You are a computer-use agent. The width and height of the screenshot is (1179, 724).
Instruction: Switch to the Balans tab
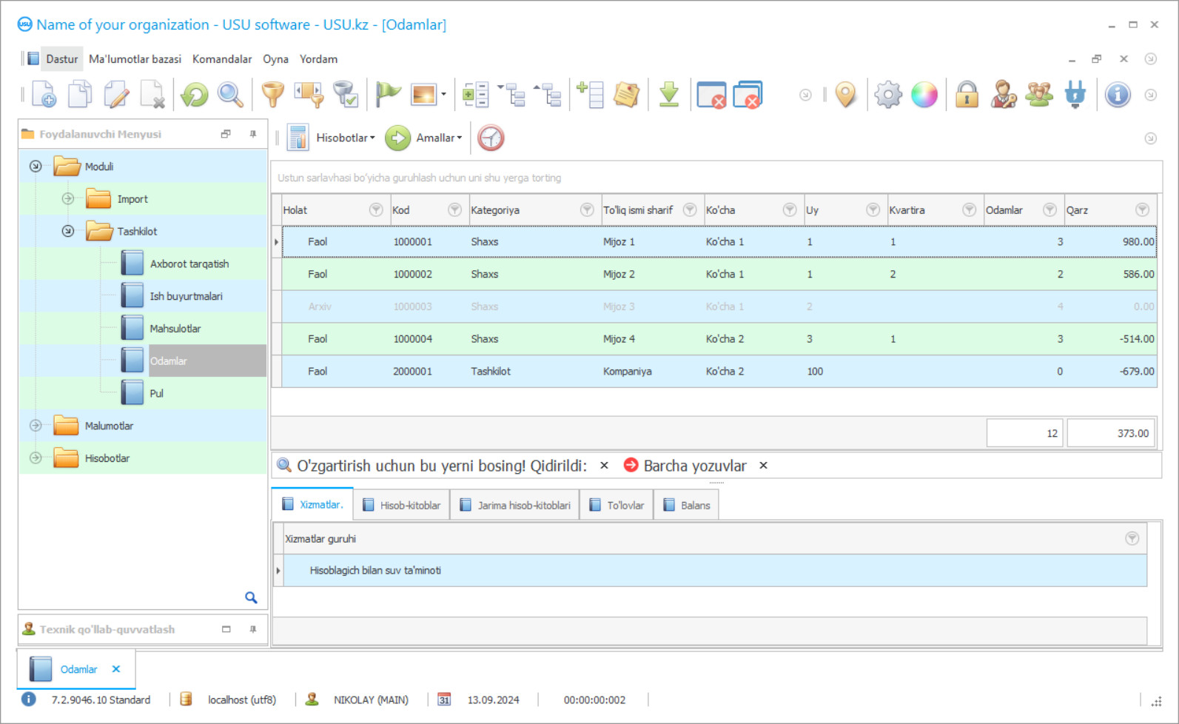pos(686,506)
